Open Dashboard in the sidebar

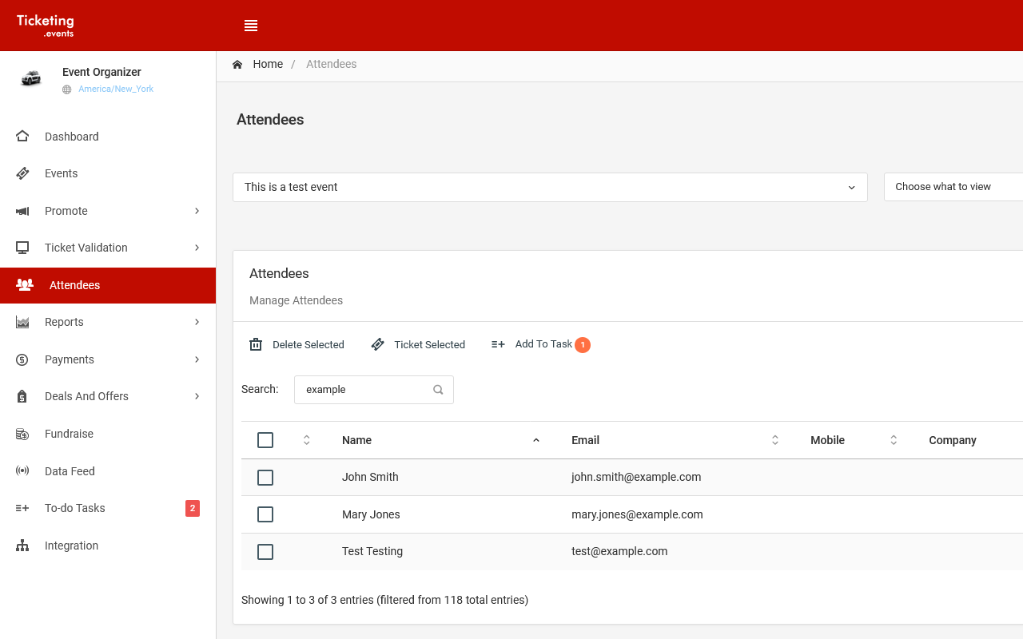pyautogui.click(x=108, y=137)
